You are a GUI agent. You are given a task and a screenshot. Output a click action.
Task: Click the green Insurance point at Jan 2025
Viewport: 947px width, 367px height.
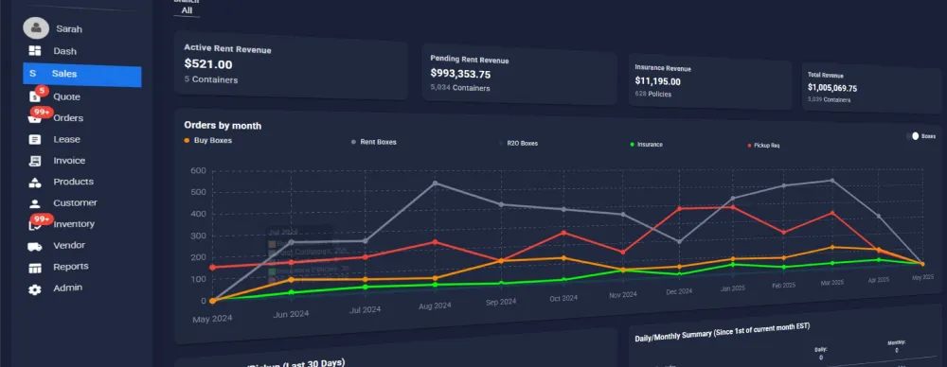[x=733, y=265]
